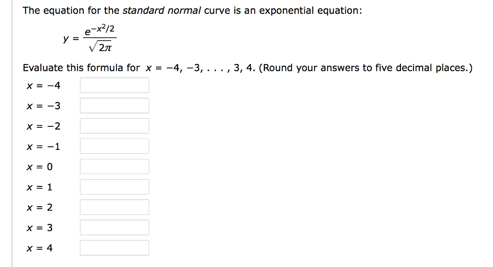Click the "x = 2" row label
This screenshot has width=493, height=267.
pyautogui.click(x=40, y=207)
